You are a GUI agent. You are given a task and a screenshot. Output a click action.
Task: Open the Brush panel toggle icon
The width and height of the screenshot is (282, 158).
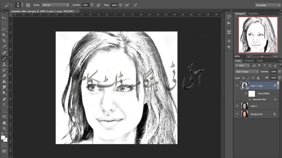pos(28,5)
